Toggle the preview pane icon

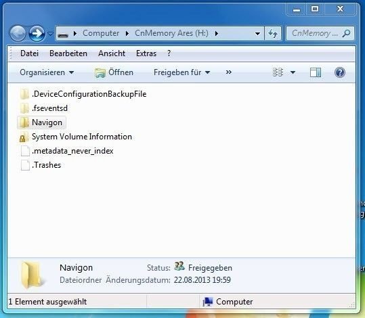[x=316, y=72]
